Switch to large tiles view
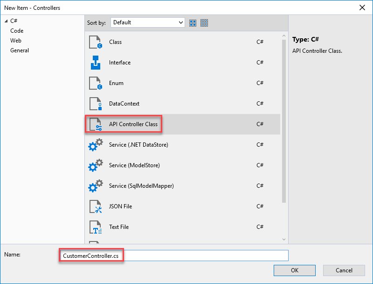373x284 pixels. pos(193,22)
